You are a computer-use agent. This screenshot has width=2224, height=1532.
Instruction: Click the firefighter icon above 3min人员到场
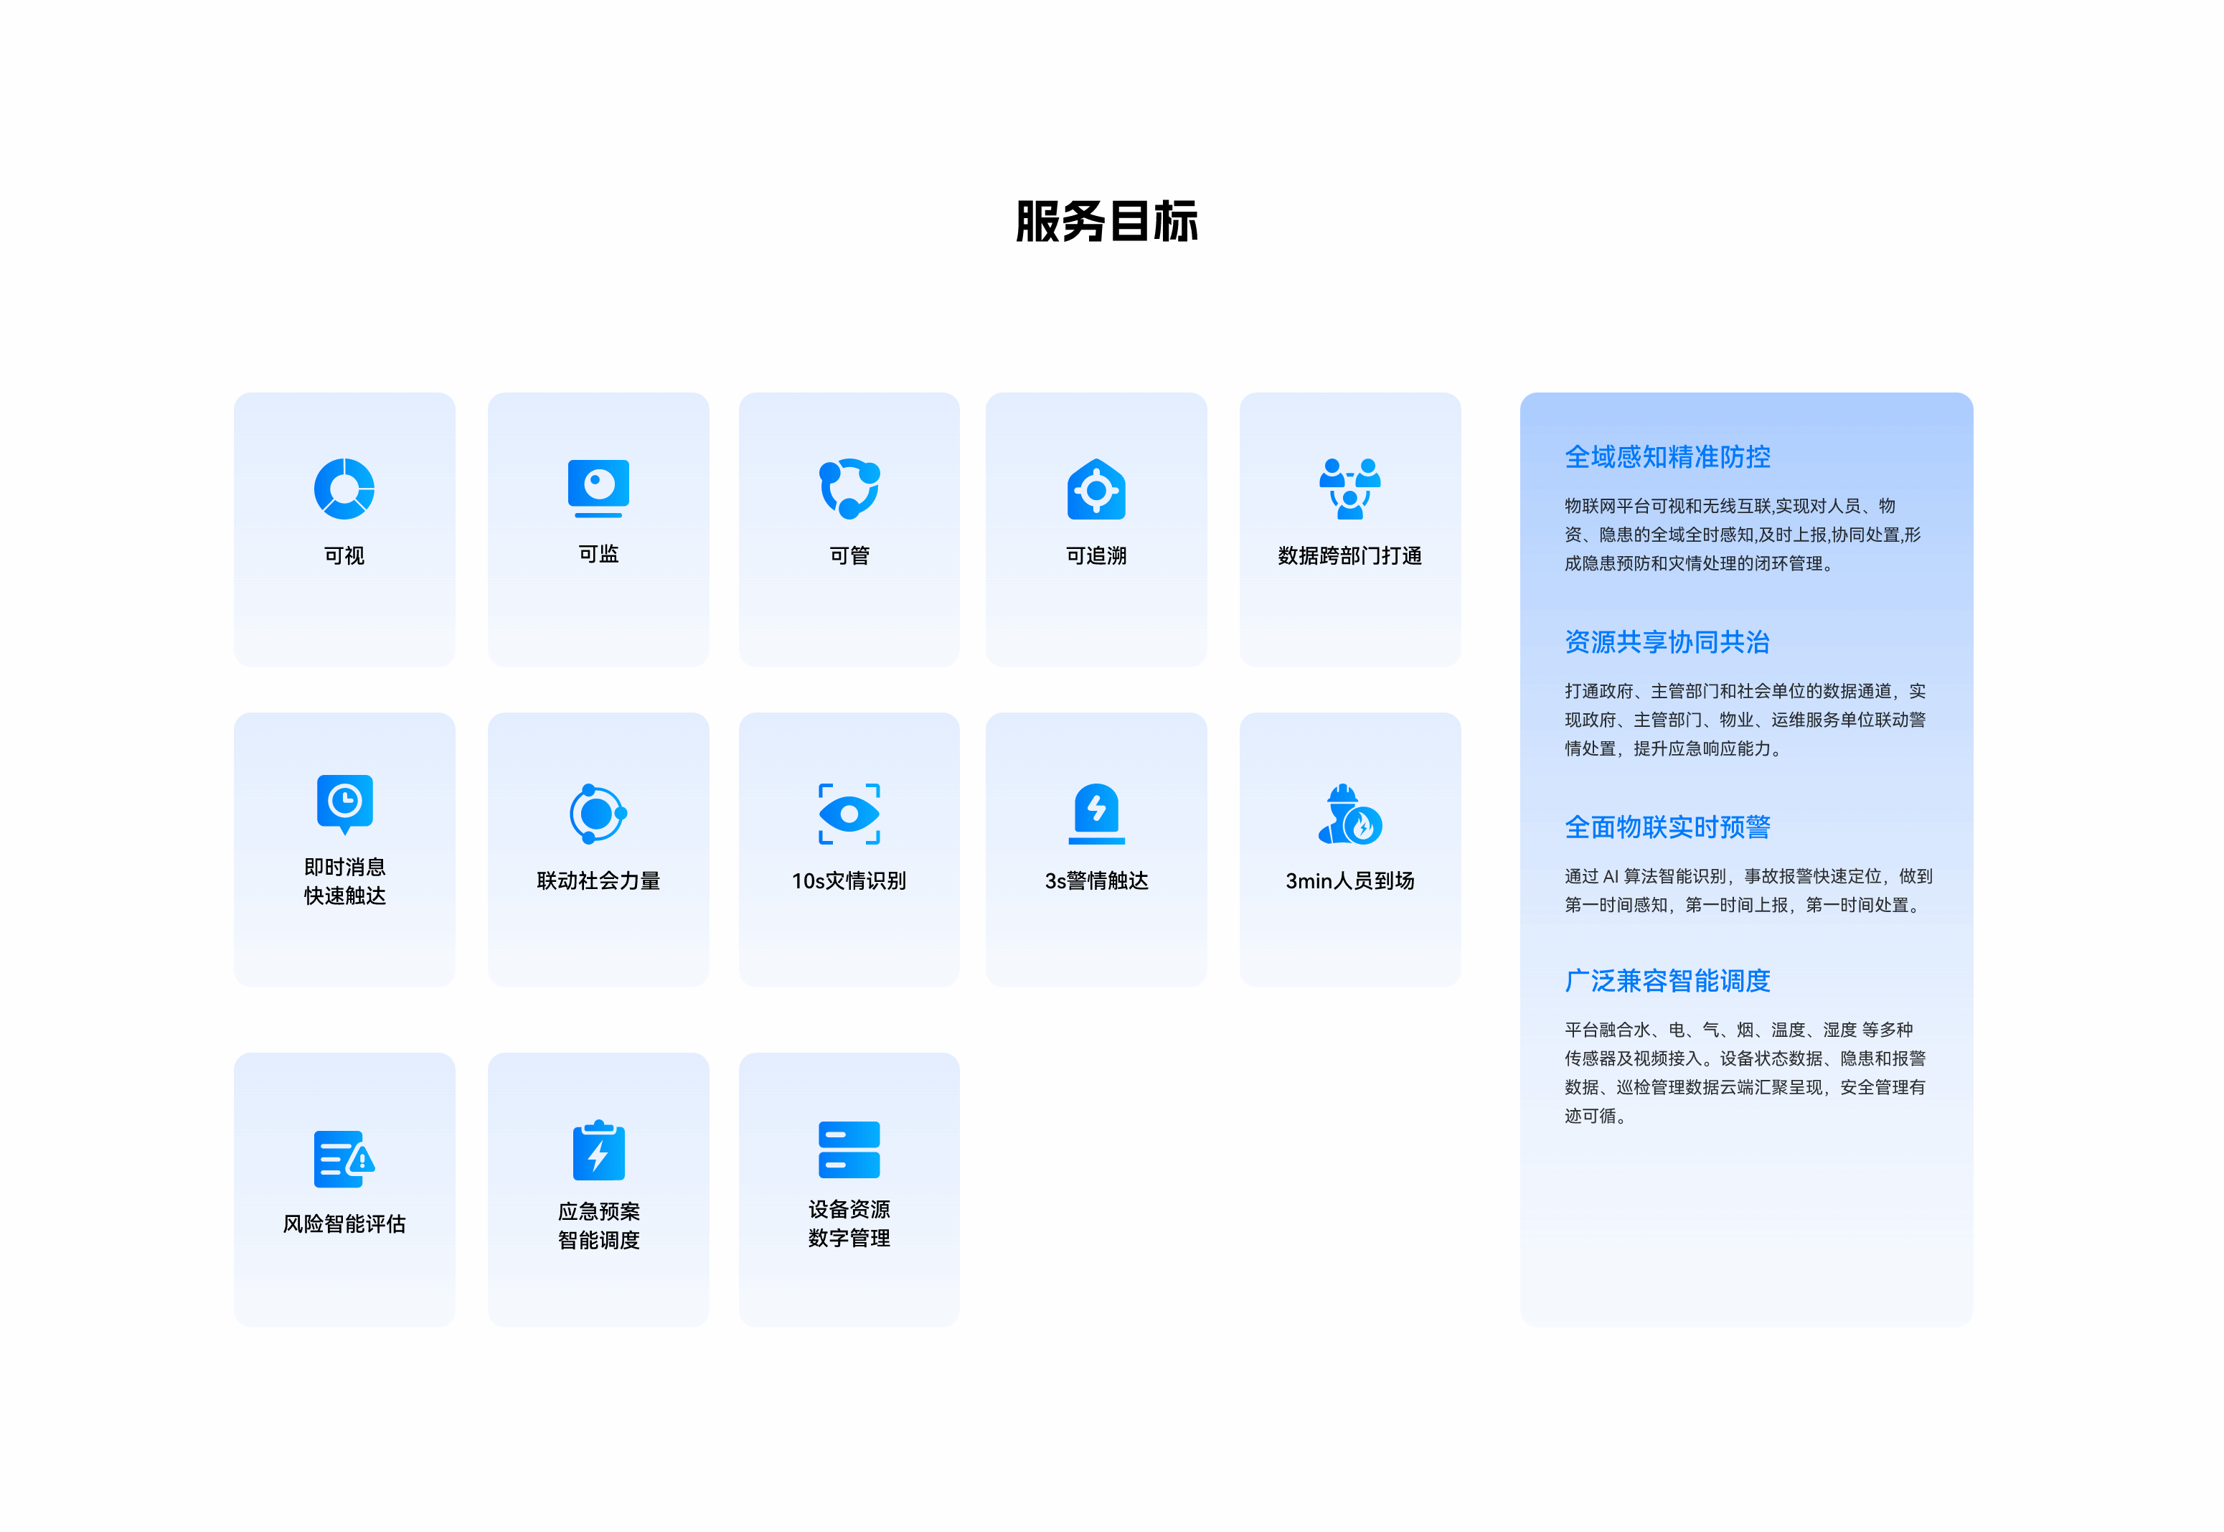[1350, 814]
